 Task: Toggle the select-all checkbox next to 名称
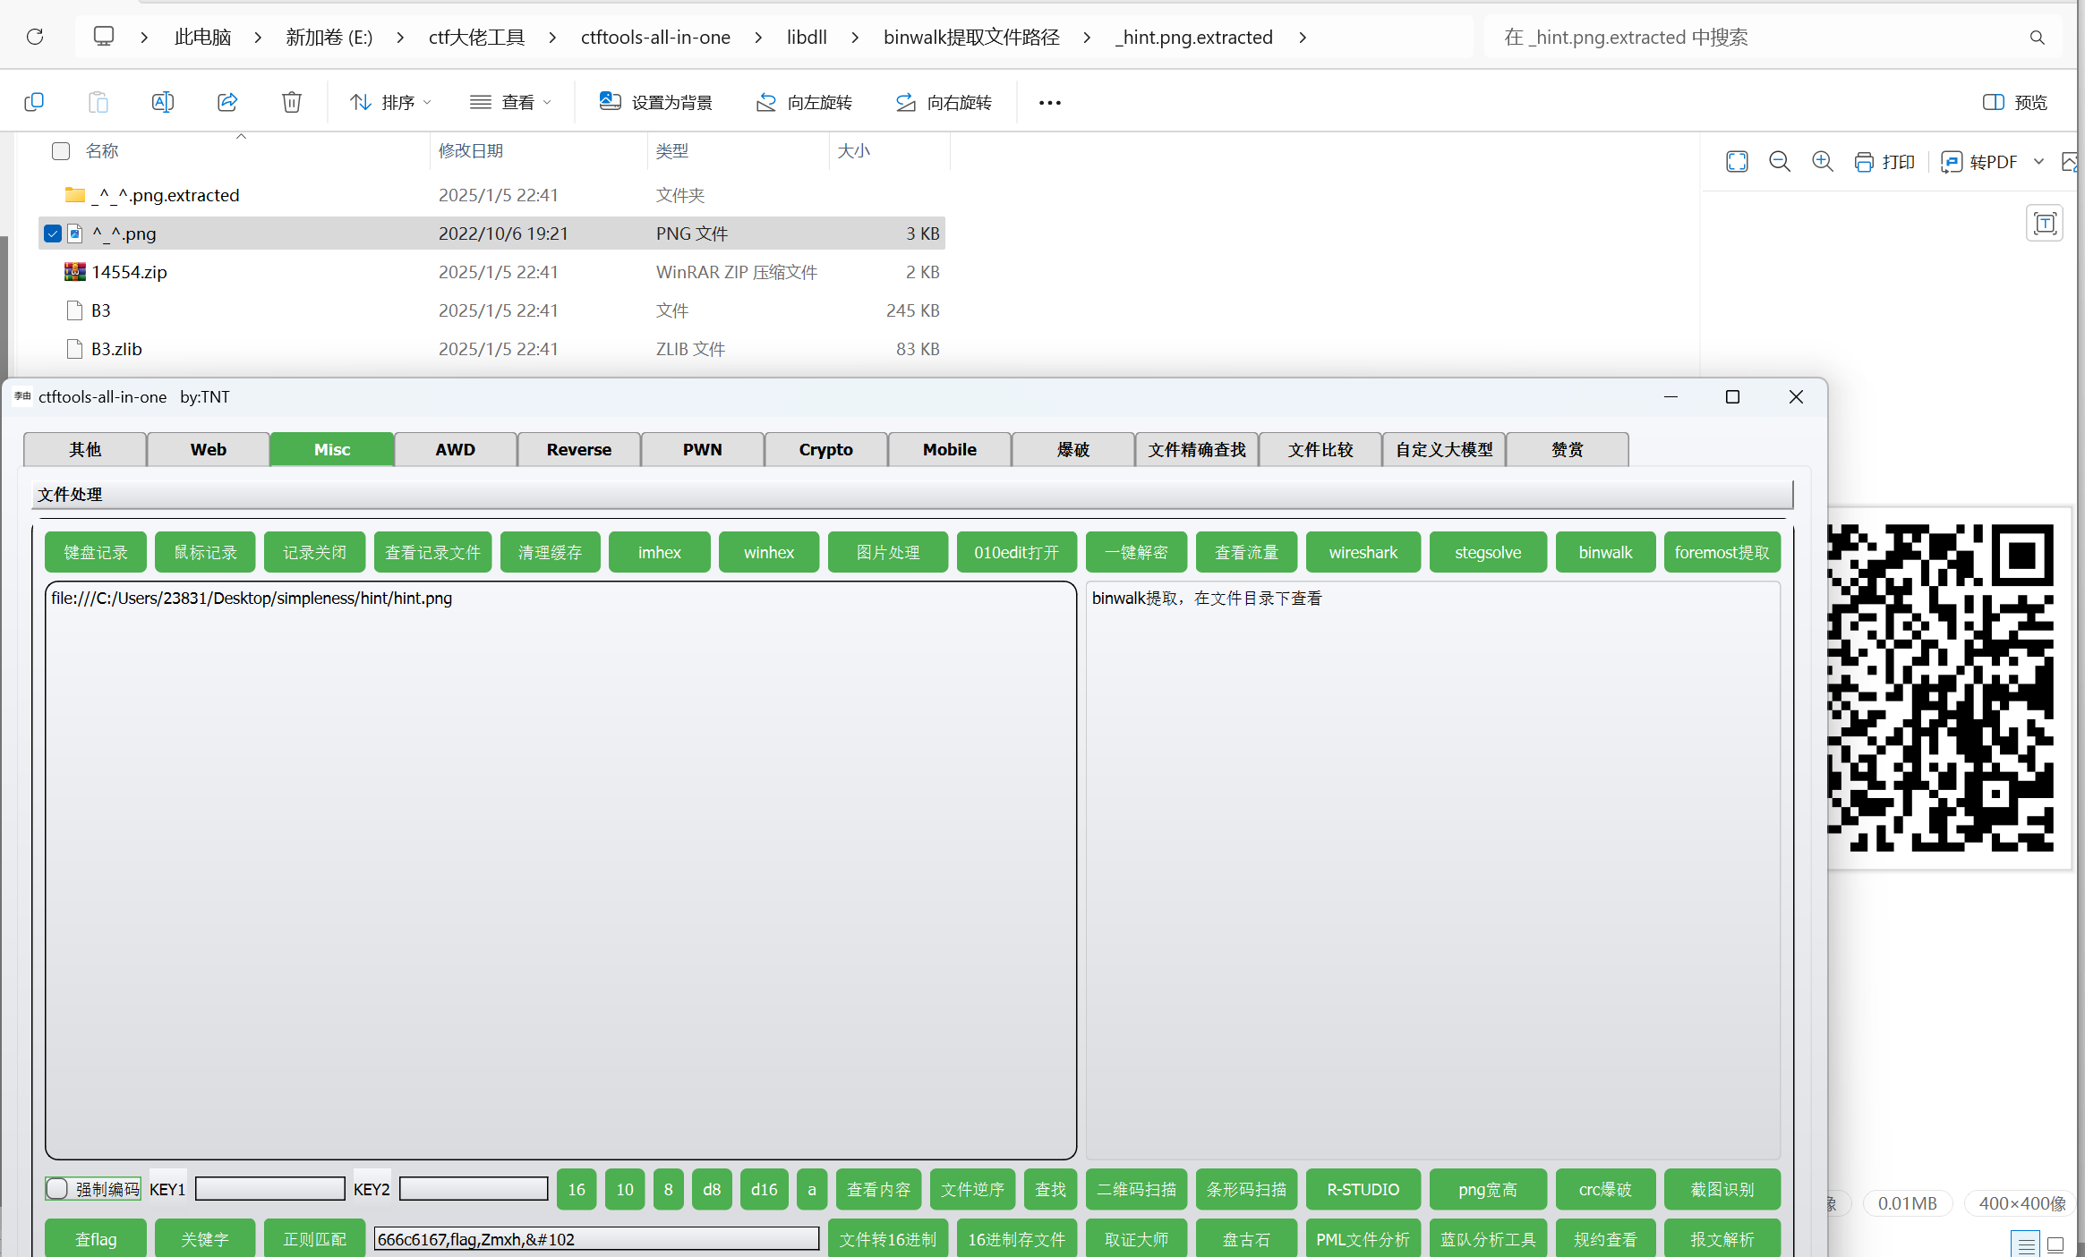click(x=61, y=151)
